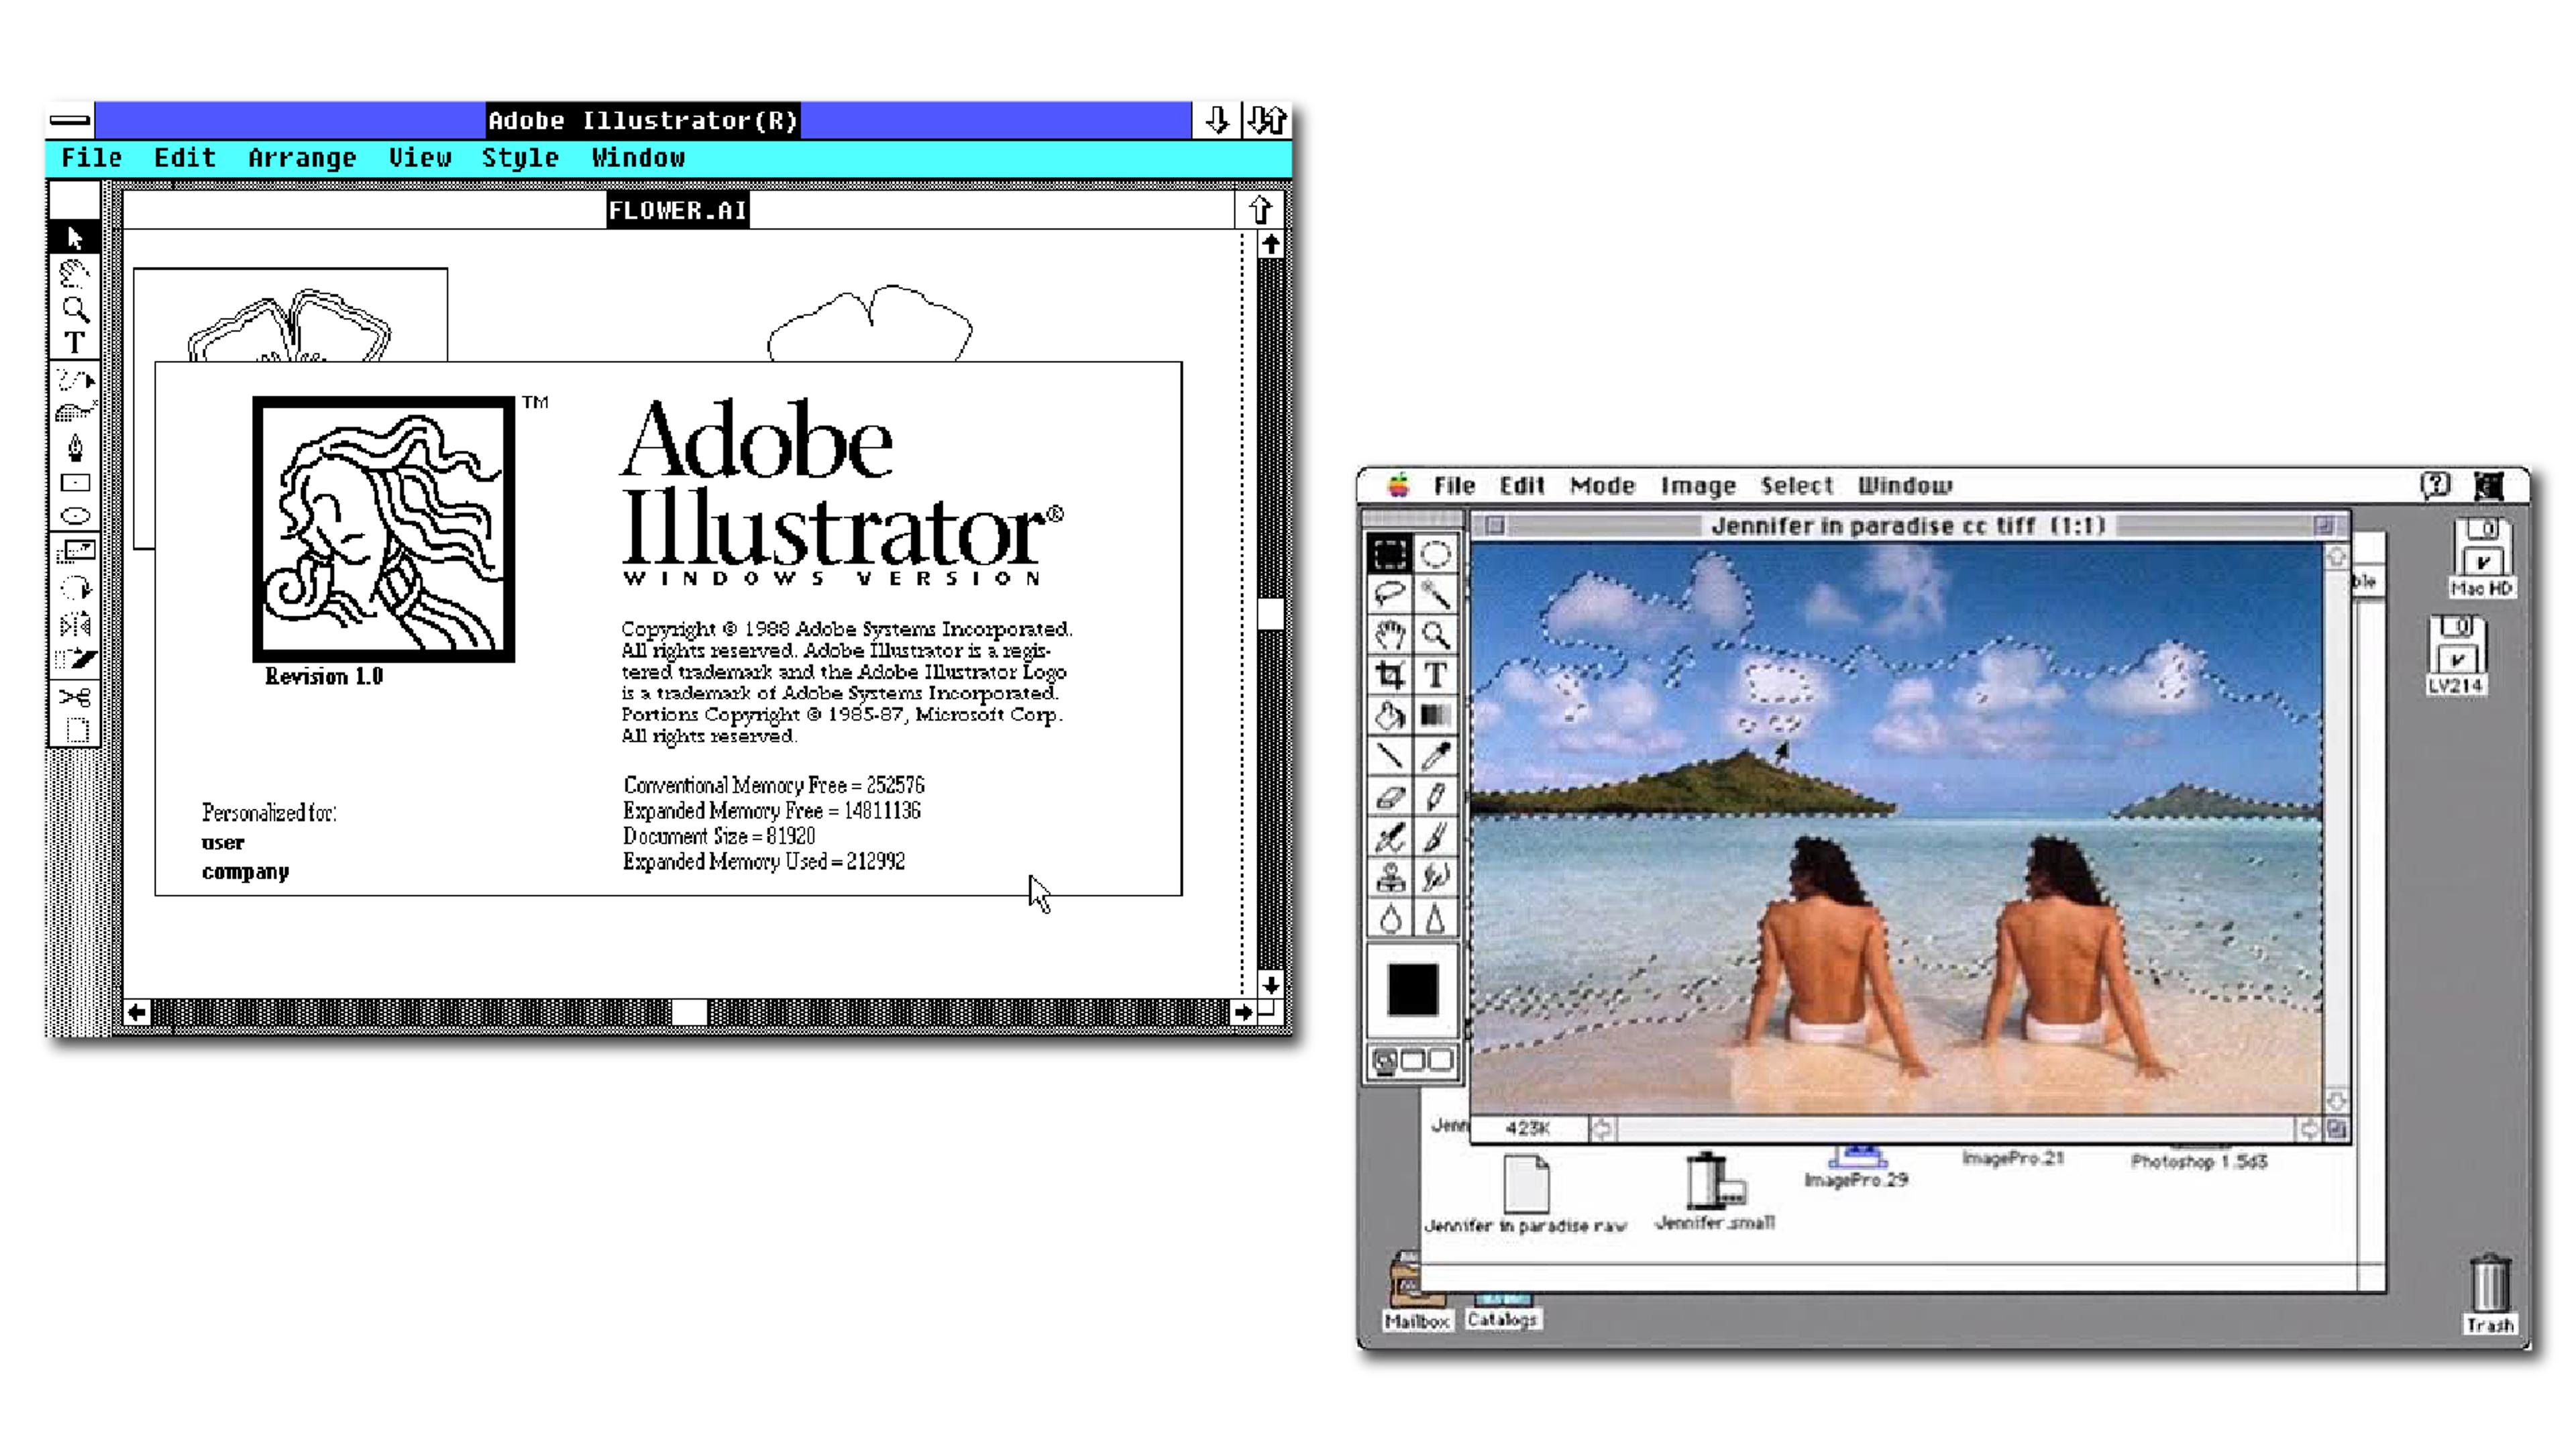Open Photoshop's Image menu
This screenshot has height=1450, width=2576.
point(1698,486)
